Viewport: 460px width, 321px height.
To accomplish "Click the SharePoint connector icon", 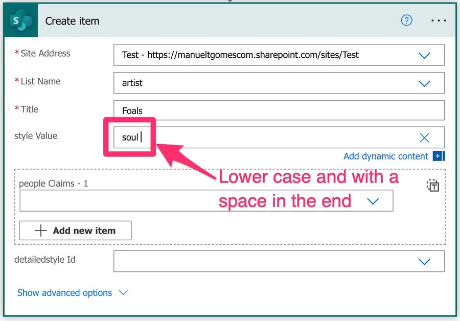I will 20,21.
